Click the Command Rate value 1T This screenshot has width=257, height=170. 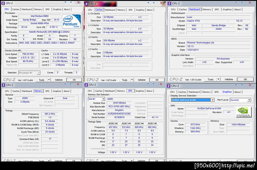[x=50, y=139]
